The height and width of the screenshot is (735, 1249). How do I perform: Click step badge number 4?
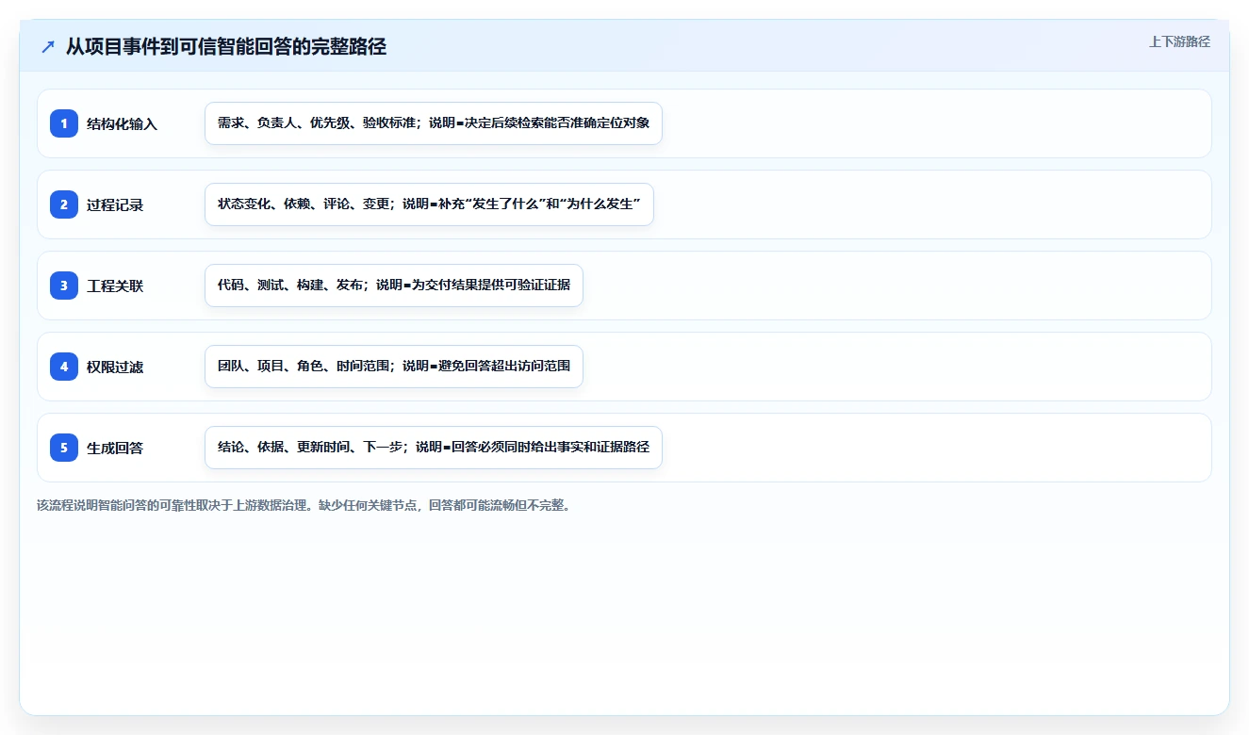click(64, 367)
